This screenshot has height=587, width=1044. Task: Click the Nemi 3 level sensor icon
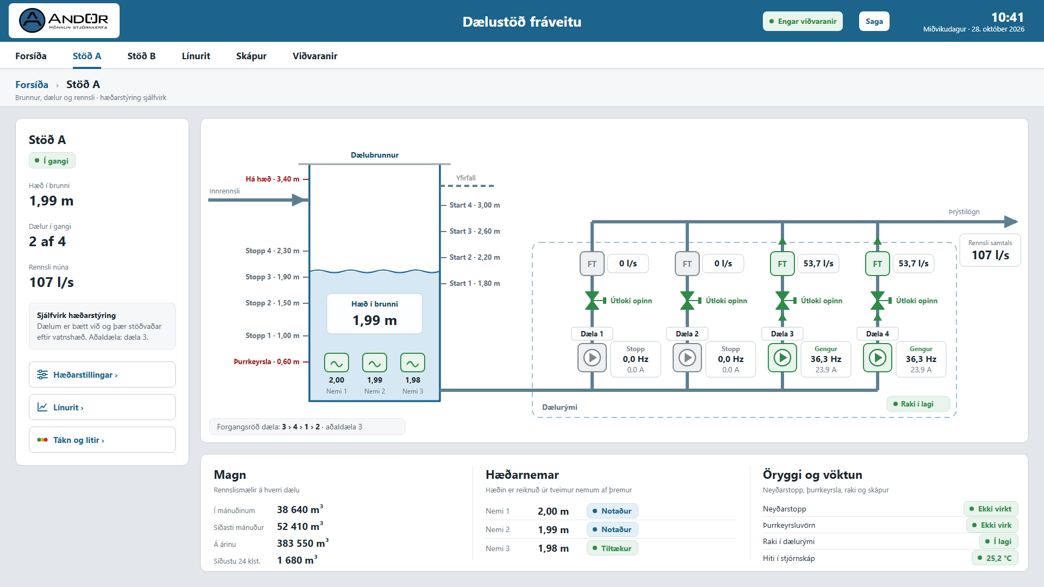[x=412, y=363]
